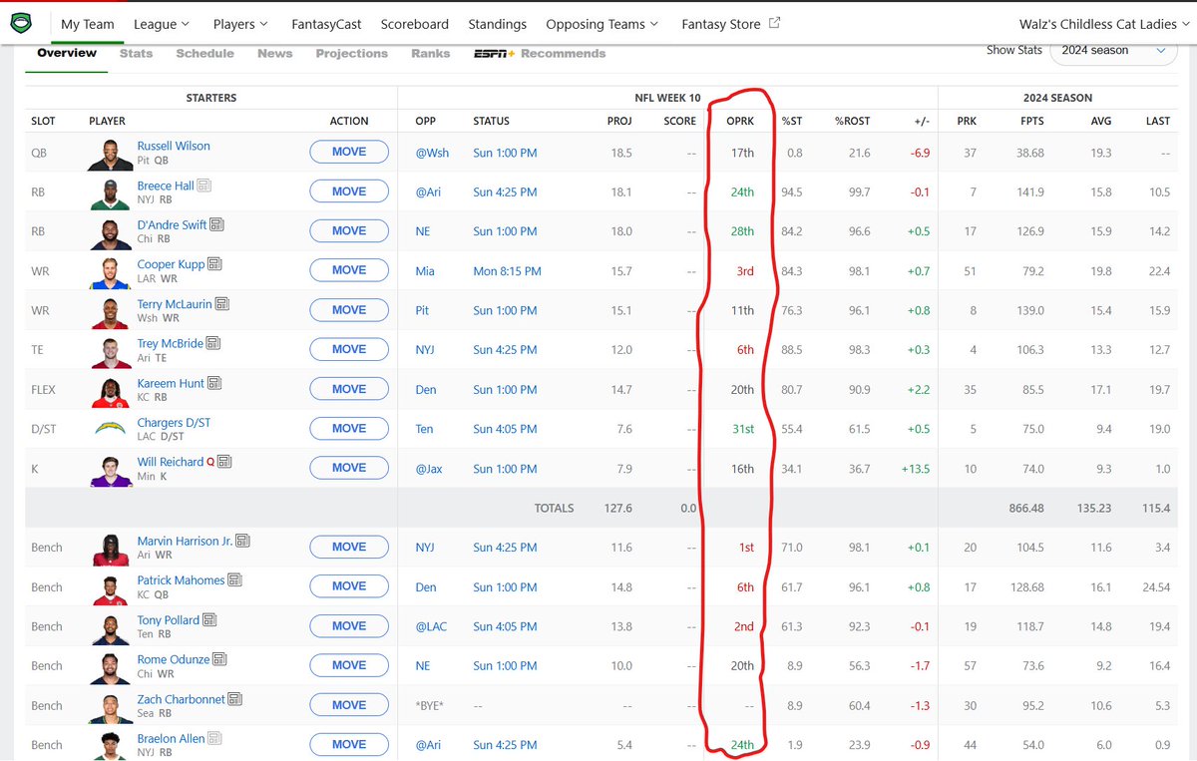Open Tony Pollard's news note icon
This screenshot has width=1197, height=761.
click(209, 620)
